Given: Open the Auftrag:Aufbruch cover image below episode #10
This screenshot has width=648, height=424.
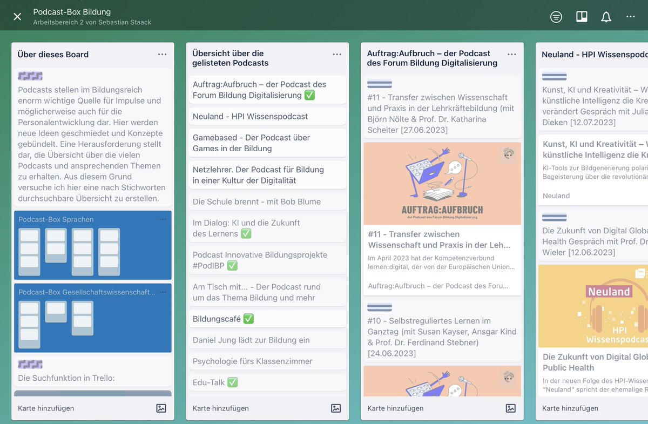Looking at the screenshot, I should pyautogui.click(x=442, y=381).
